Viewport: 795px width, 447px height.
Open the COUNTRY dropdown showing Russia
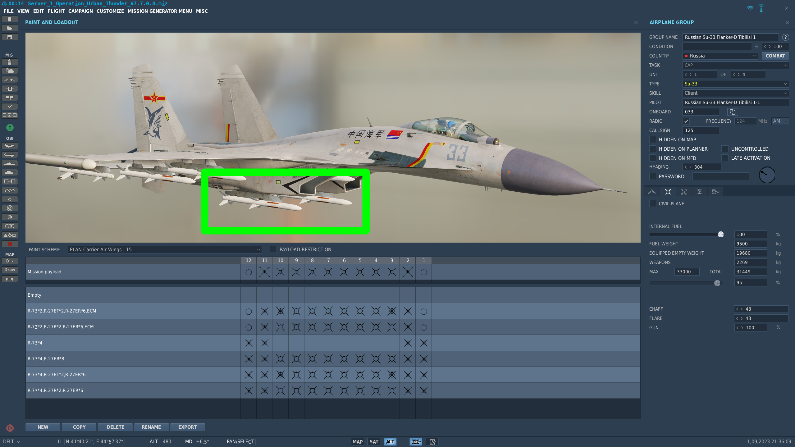(720, 56)
